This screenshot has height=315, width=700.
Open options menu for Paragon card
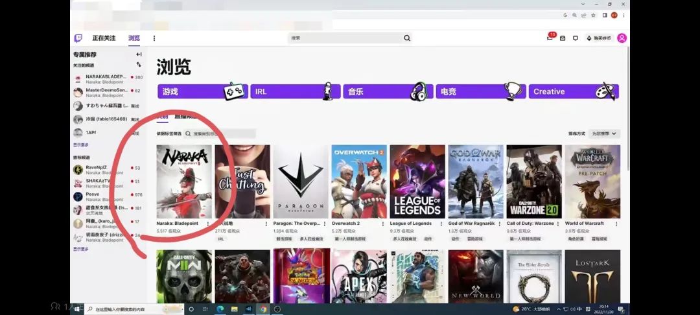point(325,224)
